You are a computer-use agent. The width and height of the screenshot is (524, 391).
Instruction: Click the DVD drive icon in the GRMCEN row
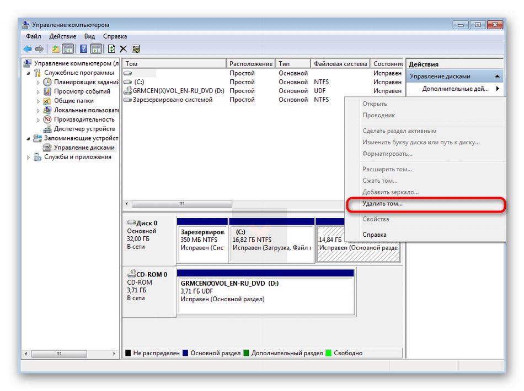(x=127, y=90)
